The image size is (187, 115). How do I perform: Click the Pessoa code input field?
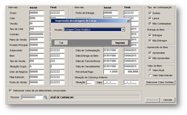click(32, 97)
